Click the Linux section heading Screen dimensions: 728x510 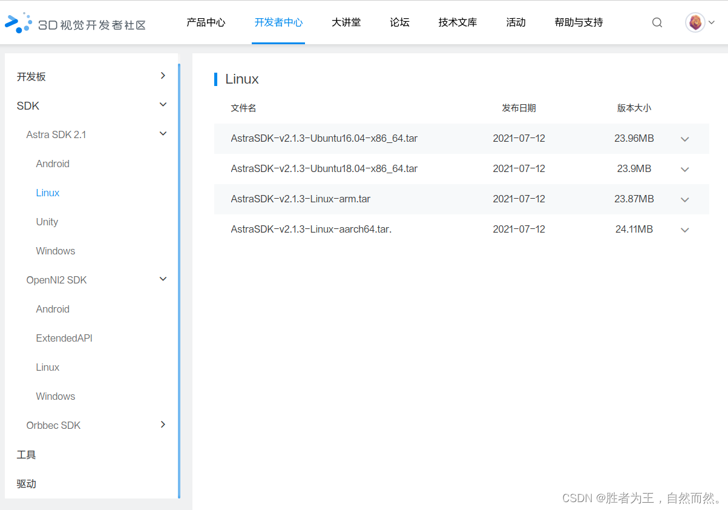[242, 79]
